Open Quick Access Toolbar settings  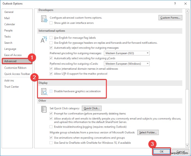[17, 74]
